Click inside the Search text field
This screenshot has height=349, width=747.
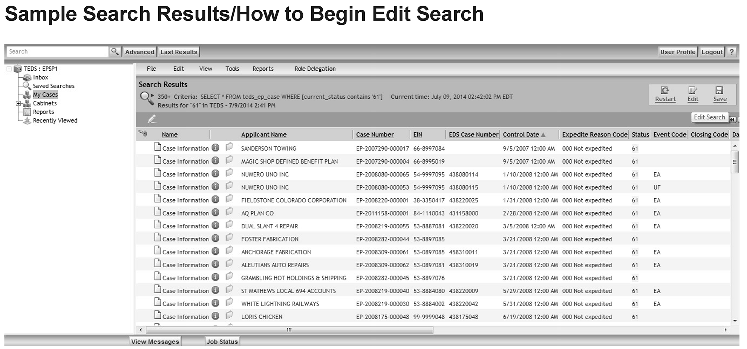pos(57,52)
